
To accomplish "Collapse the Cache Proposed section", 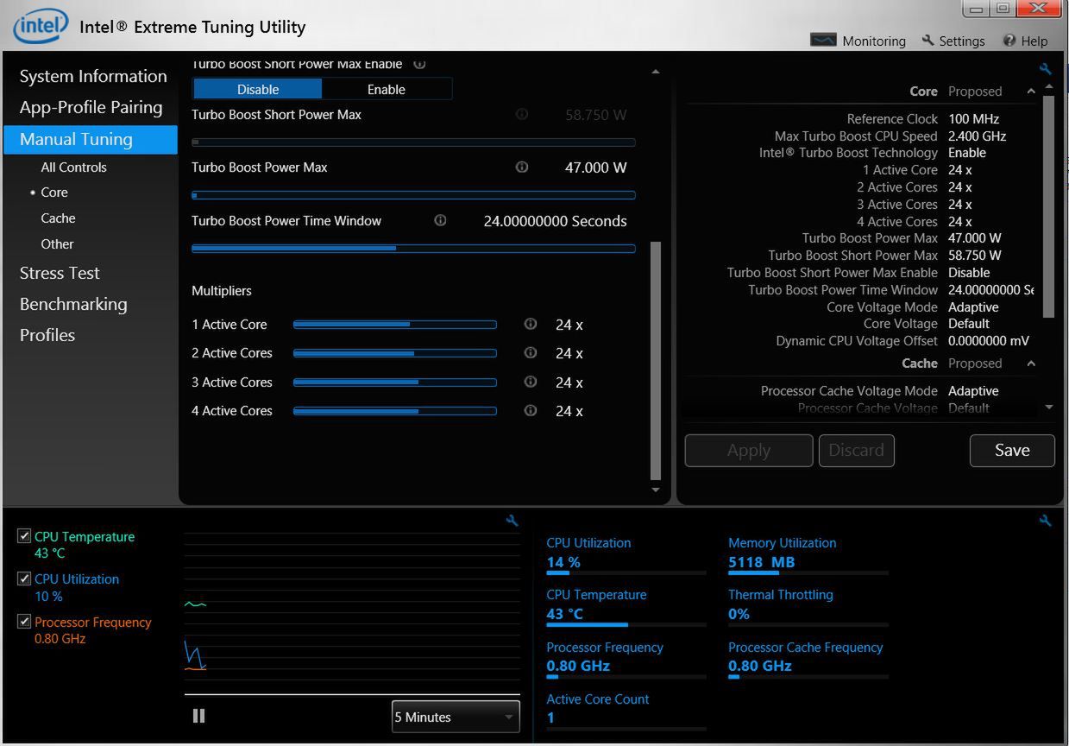I will click(1031, 364).
